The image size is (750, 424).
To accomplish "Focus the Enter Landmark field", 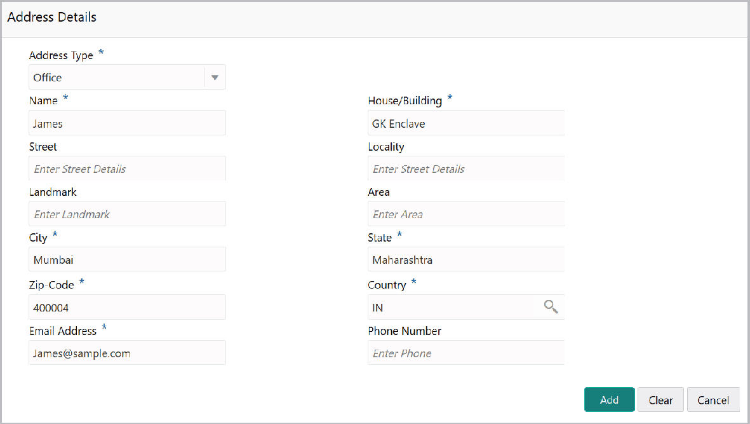I will (127, 214).
